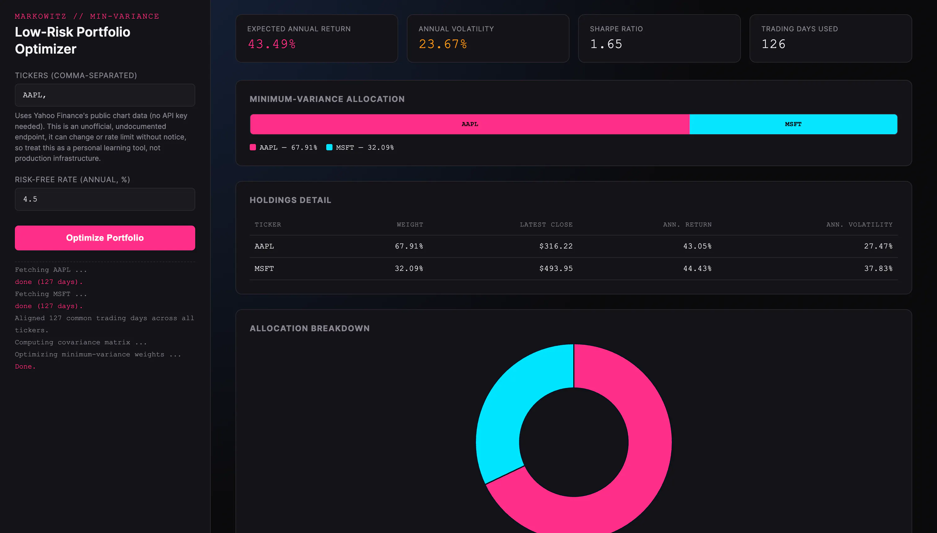The height and width of the screenshot is (533, 937).
Task: Click the Sharpe Ratio value 1.65
Action: tap(606, 44)
